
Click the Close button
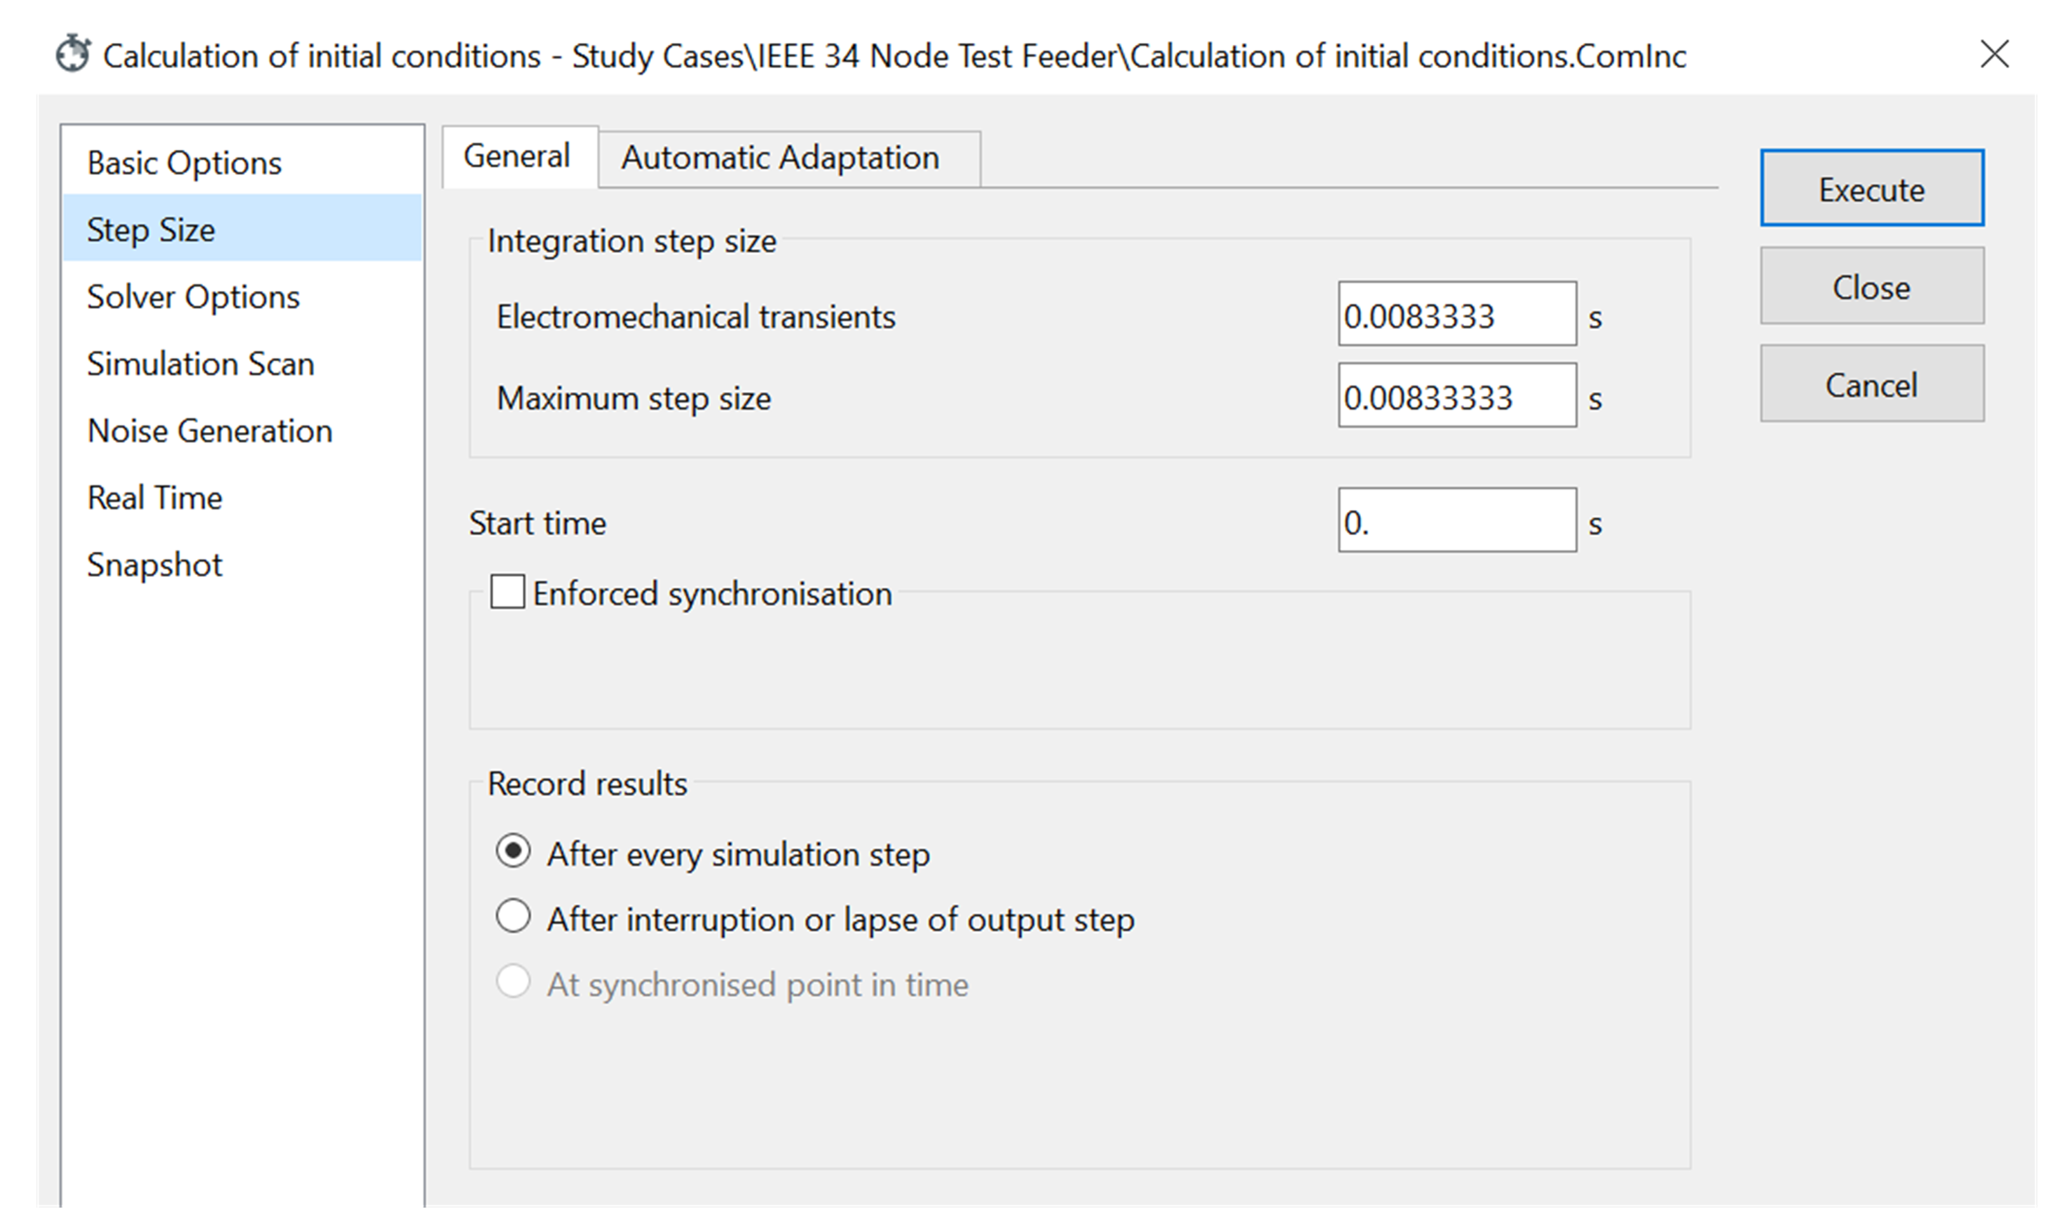pyautogui.click(x=1871, y=287)
